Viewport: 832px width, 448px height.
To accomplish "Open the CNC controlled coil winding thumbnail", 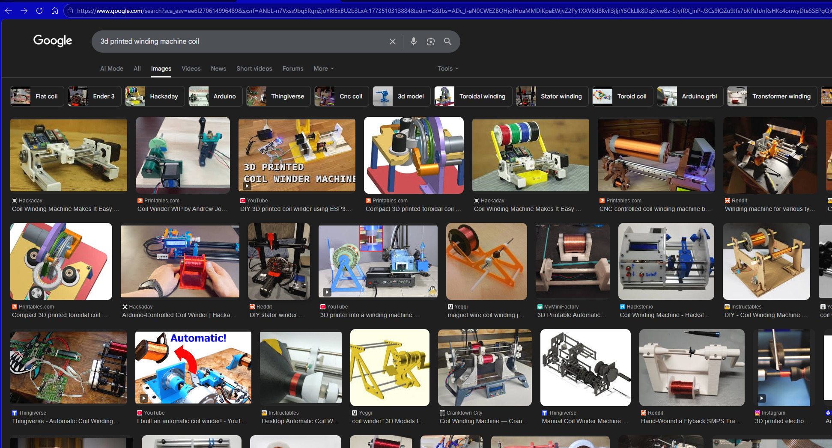I will point(656,155).
